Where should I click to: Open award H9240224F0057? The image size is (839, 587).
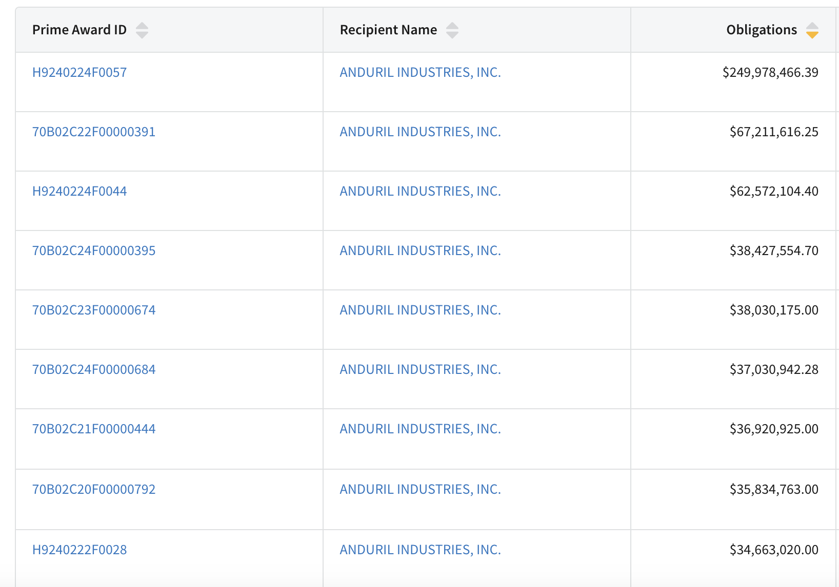(x=79, y=72)
